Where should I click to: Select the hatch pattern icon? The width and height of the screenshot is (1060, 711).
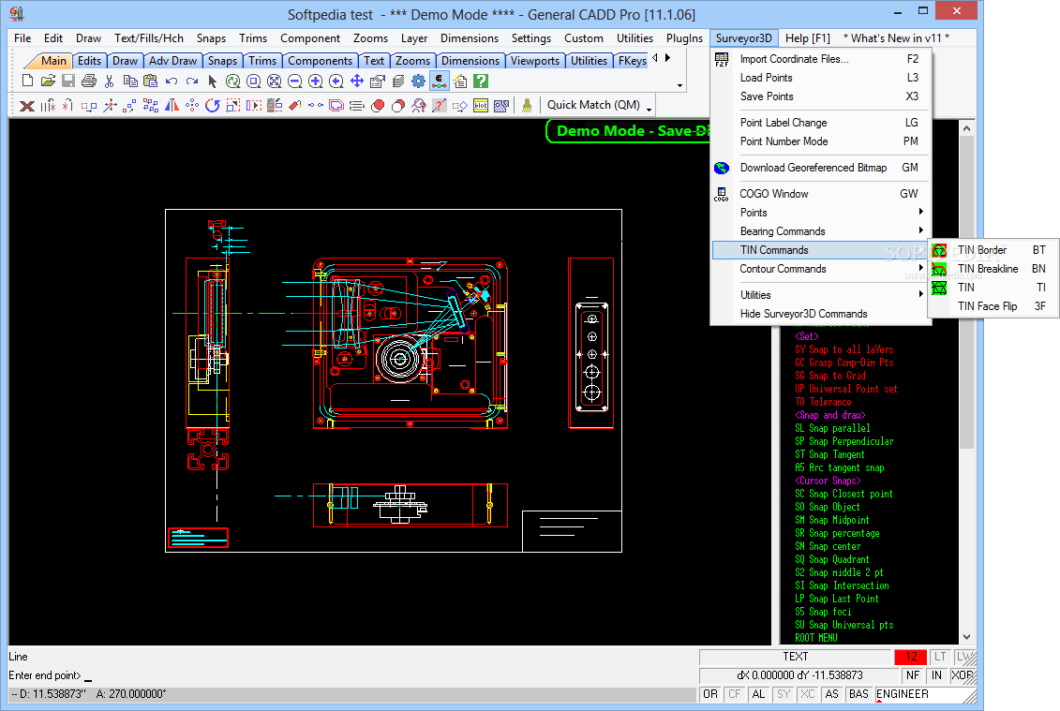point(500,106)
